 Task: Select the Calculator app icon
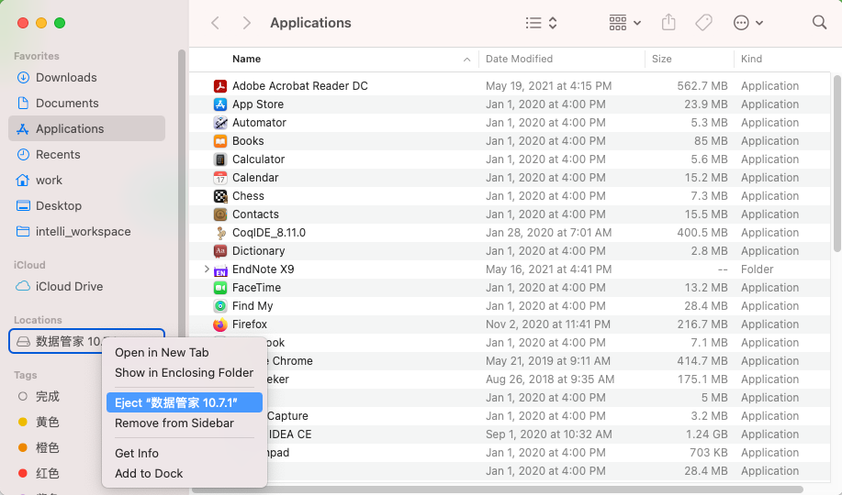coord(220,159)
